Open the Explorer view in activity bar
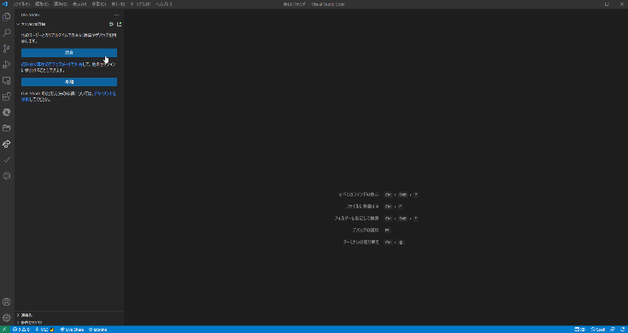 (x=7, y=17)
